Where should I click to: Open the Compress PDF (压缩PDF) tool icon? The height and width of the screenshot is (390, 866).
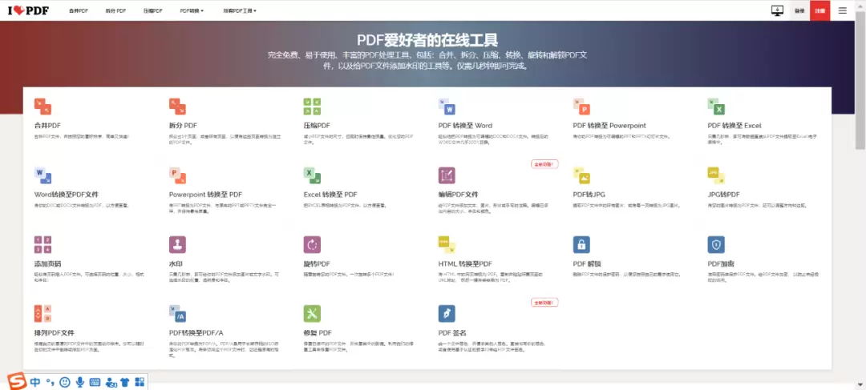(x=312, y=107)
